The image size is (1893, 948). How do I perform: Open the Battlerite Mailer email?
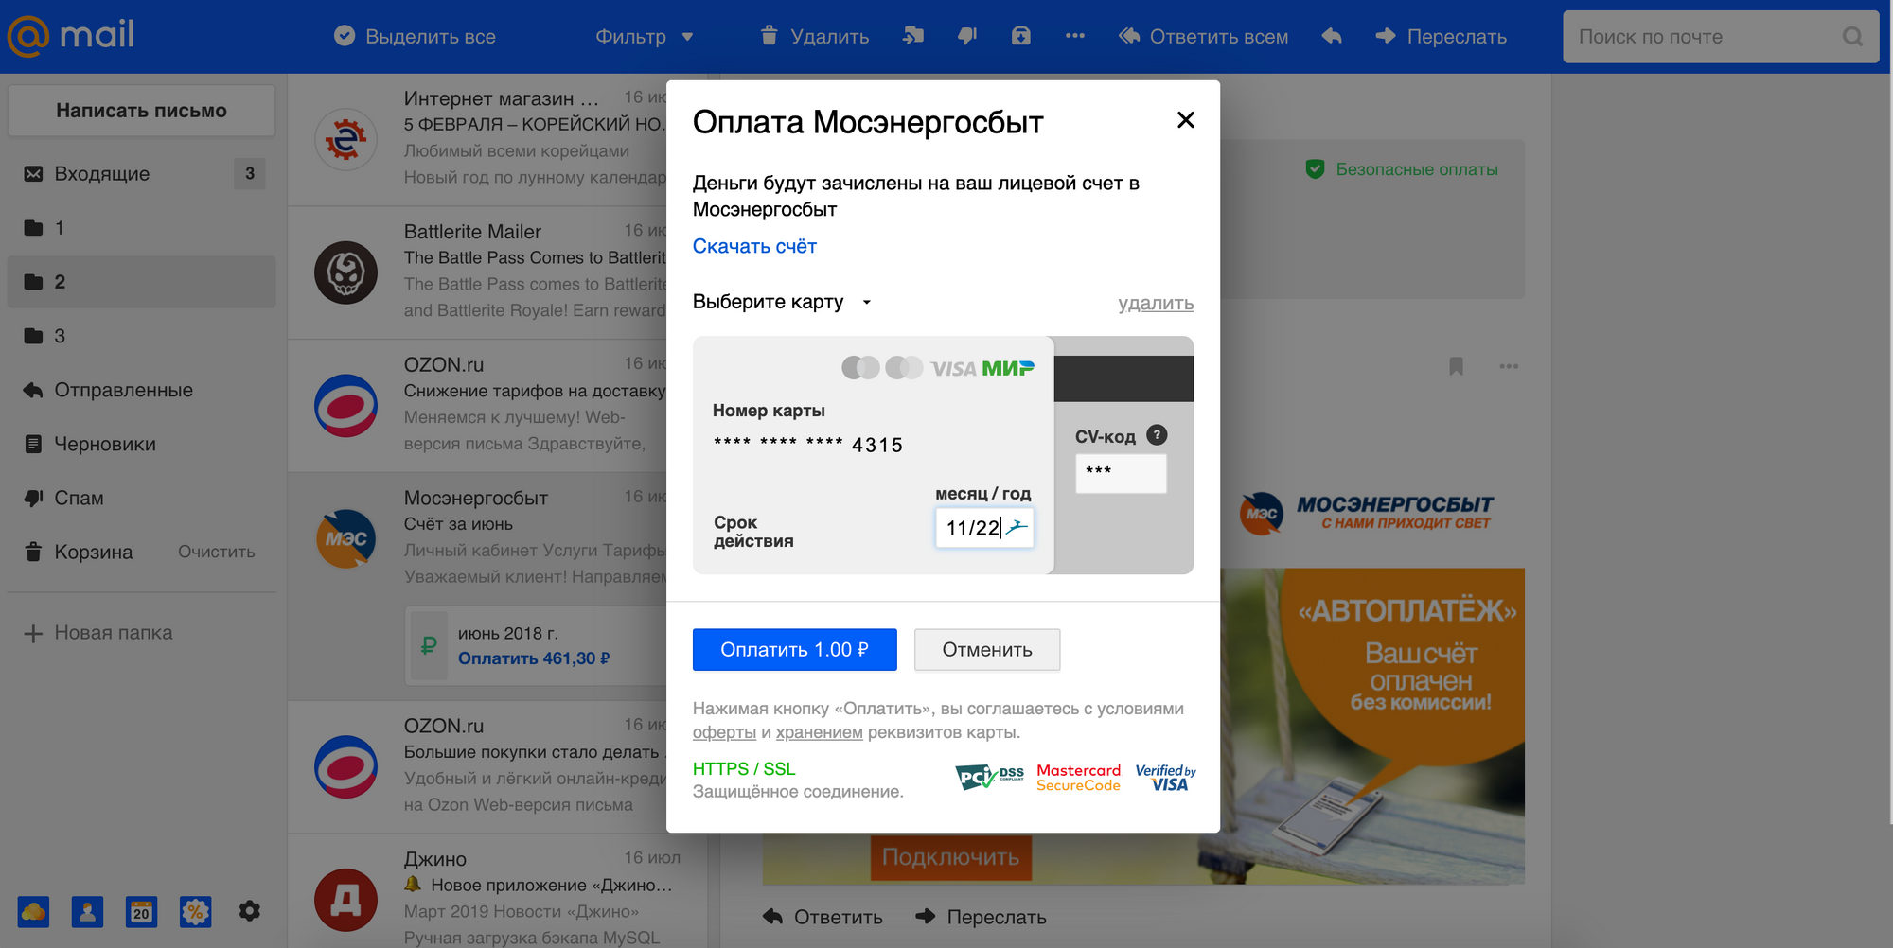point(478,272)
